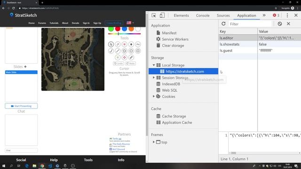
Task: Open The Daily Bounce partner link
Action: [x=121, y=144]
